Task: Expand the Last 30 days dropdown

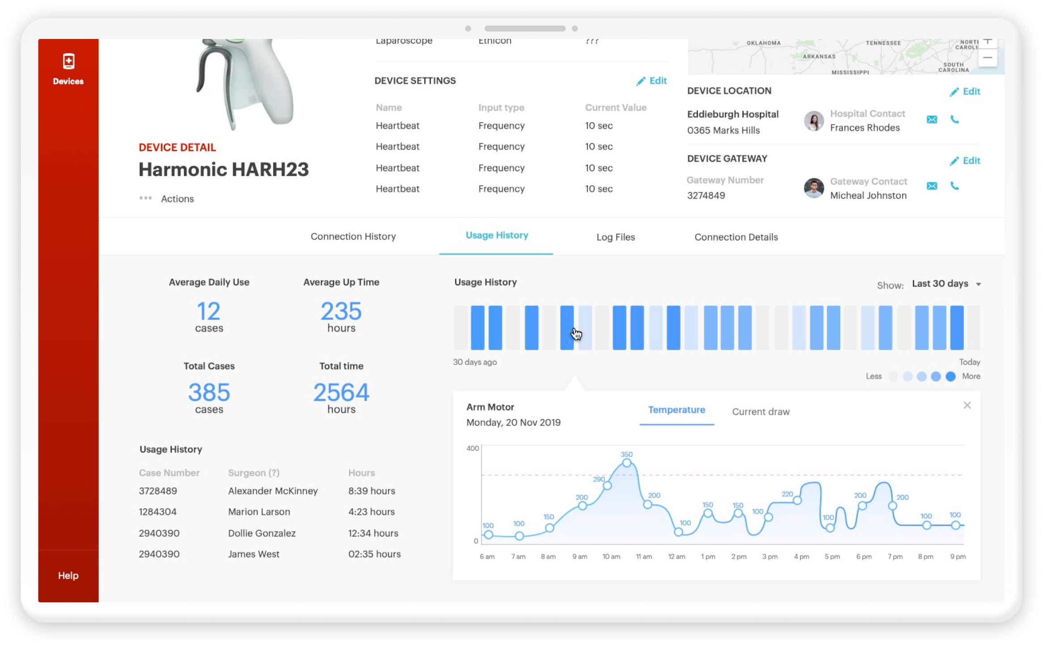Action: coord(946,284)
